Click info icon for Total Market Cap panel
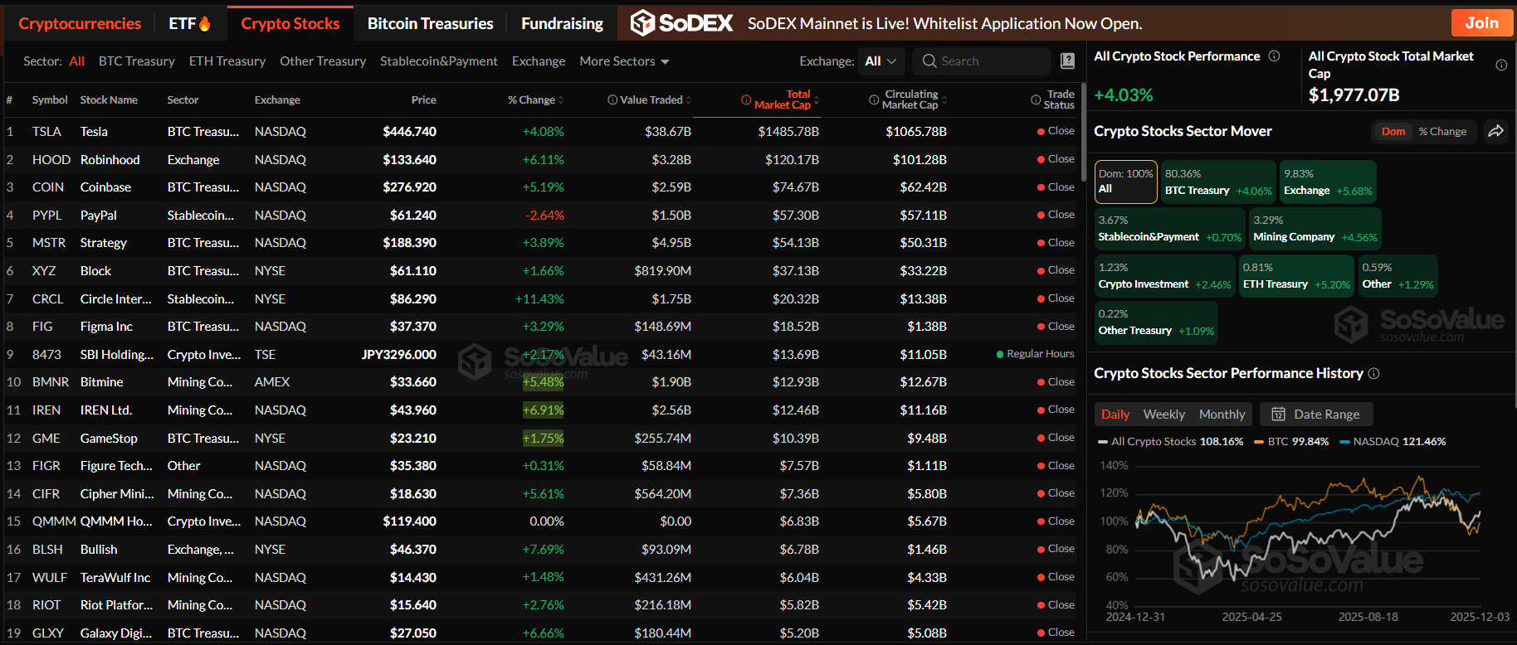This screenshot has height=645, width=1517. coord(1501,65)
